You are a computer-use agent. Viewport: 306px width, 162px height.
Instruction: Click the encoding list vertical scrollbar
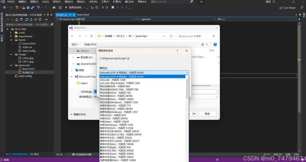(x=187, y=89)
